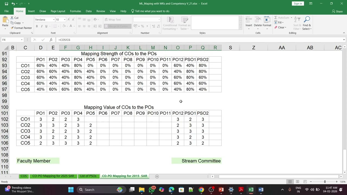Click the Paste clipboard icon
347x195 pixels.
click(x=5, y=20)
